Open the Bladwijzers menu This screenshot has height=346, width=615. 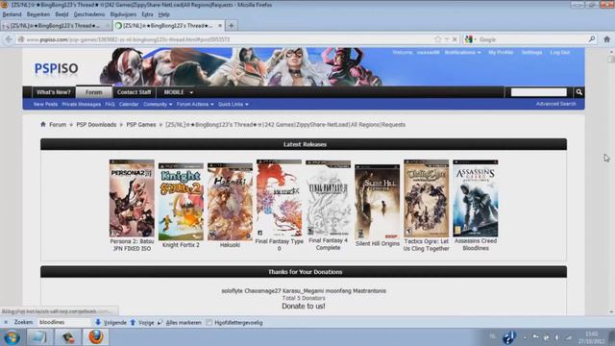tap(123, 14)
